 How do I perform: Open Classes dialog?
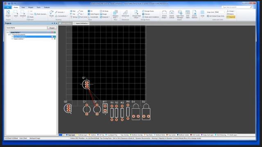tap(146, 14)
